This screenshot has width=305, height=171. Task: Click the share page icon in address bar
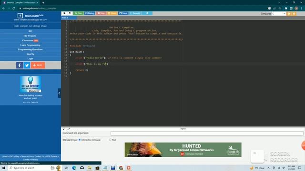[x=274, y=9]
